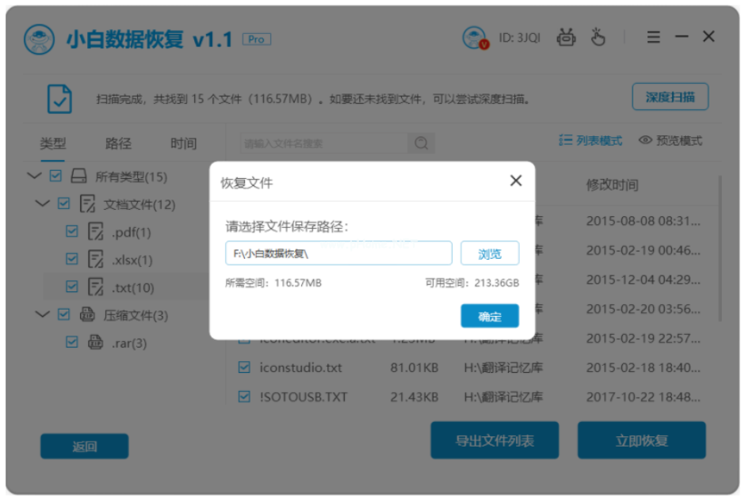The height and width of the screenshot is (502, 745).
Task: Click the save path input field
Action: (338, 253)
